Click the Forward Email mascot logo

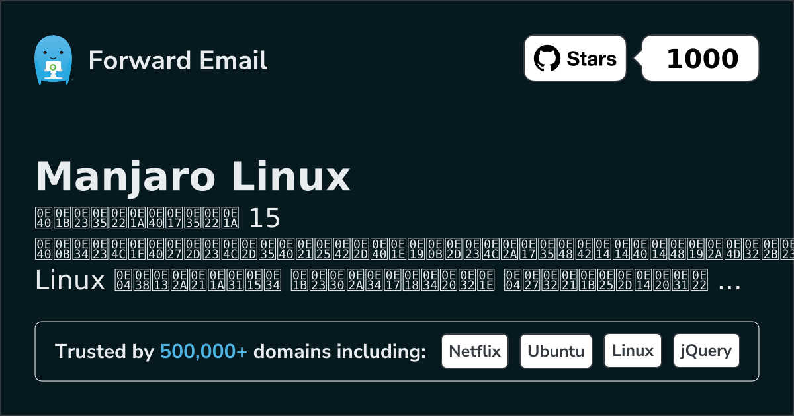52,59
